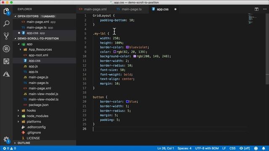269x151 pixels.
Task: Split the editor with the layout icon
Action: 256,9
